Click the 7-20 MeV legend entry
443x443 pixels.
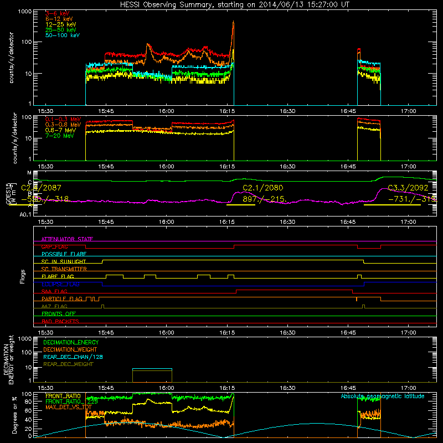coord(59,136)
